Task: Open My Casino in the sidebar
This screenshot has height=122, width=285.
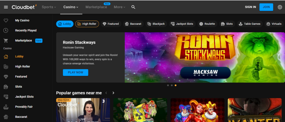Action: [x=22, y=20]
